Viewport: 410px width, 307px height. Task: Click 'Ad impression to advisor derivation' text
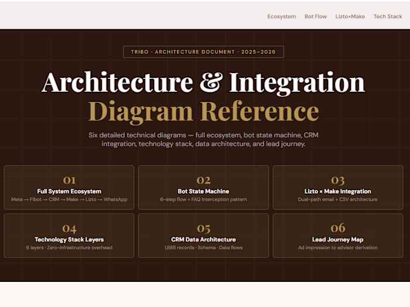[337, 247]
